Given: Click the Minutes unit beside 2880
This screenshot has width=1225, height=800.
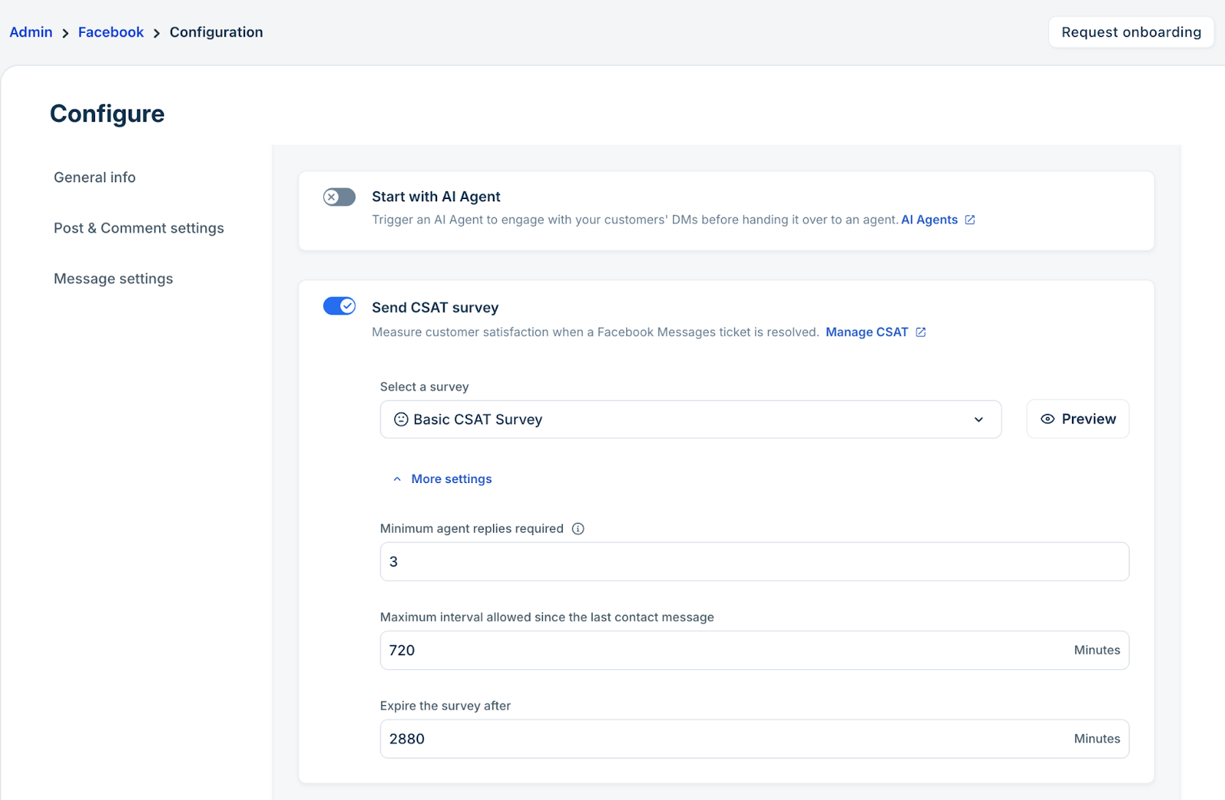Looking at the screenshot, I should [x=1097, y=740].
